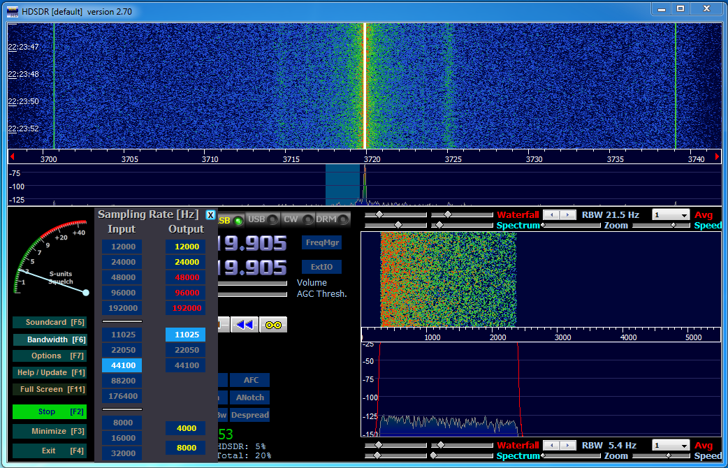
Task: Click the yellow loop playback icon
Action: click(x=273, y=325)
